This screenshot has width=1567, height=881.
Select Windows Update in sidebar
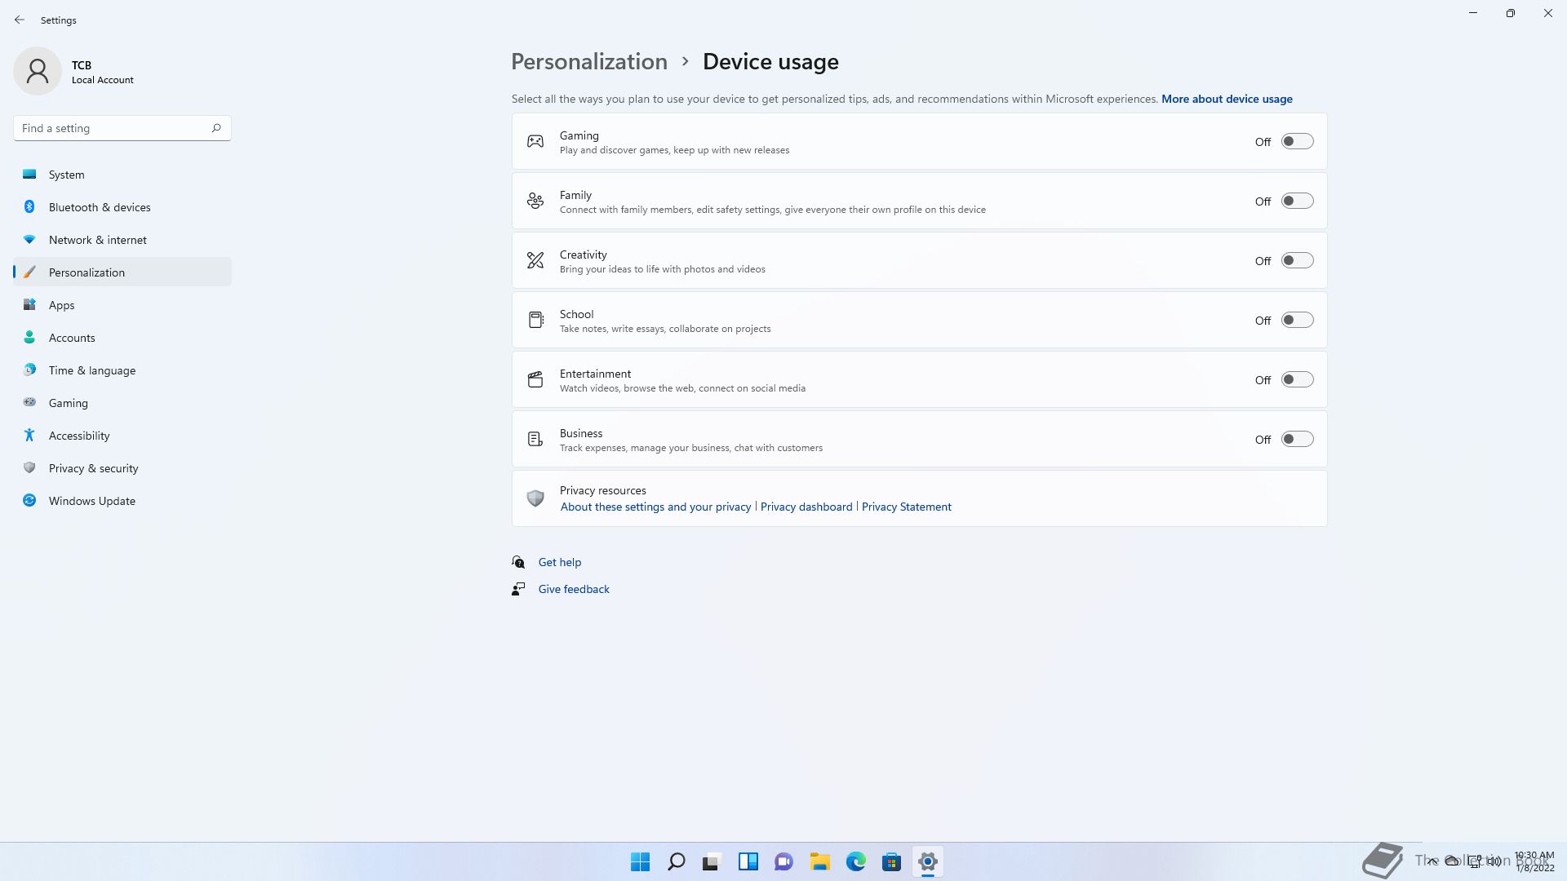coord(91,501)
